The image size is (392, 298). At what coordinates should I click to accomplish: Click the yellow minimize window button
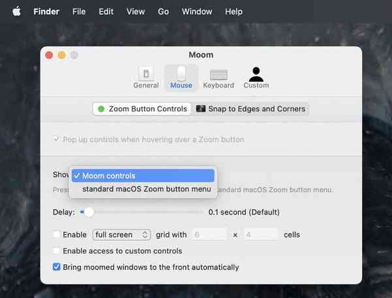point(62,55)
